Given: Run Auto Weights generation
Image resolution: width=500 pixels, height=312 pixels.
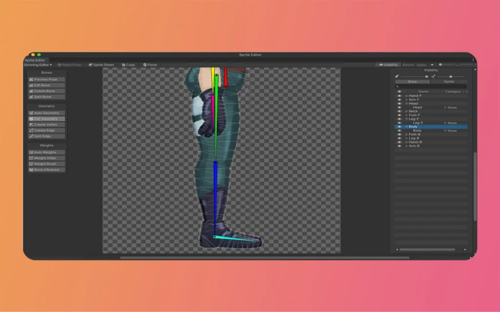Looking at the screenshot, I should point(46,152).
